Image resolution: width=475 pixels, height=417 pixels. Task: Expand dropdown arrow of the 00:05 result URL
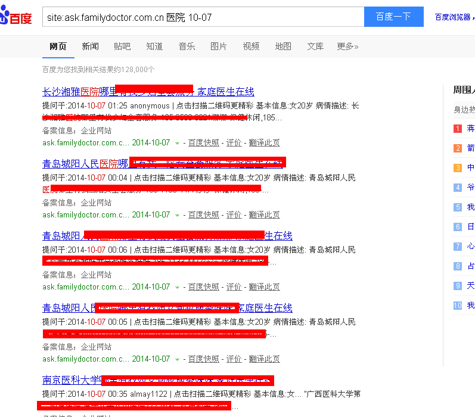(177, 359)
